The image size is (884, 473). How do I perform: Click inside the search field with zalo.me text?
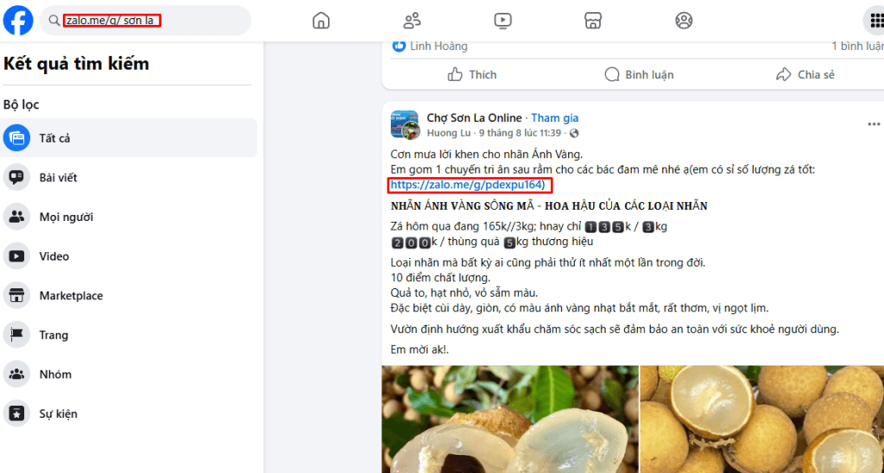pyautogui.click(x=145, y=21)
